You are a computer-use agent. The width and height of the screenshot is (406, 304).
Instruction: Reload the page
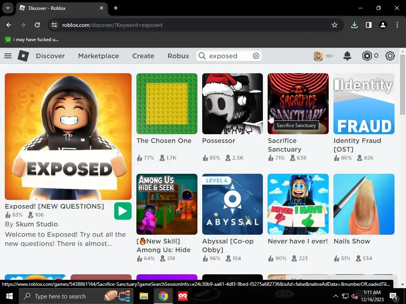(37, 25)
